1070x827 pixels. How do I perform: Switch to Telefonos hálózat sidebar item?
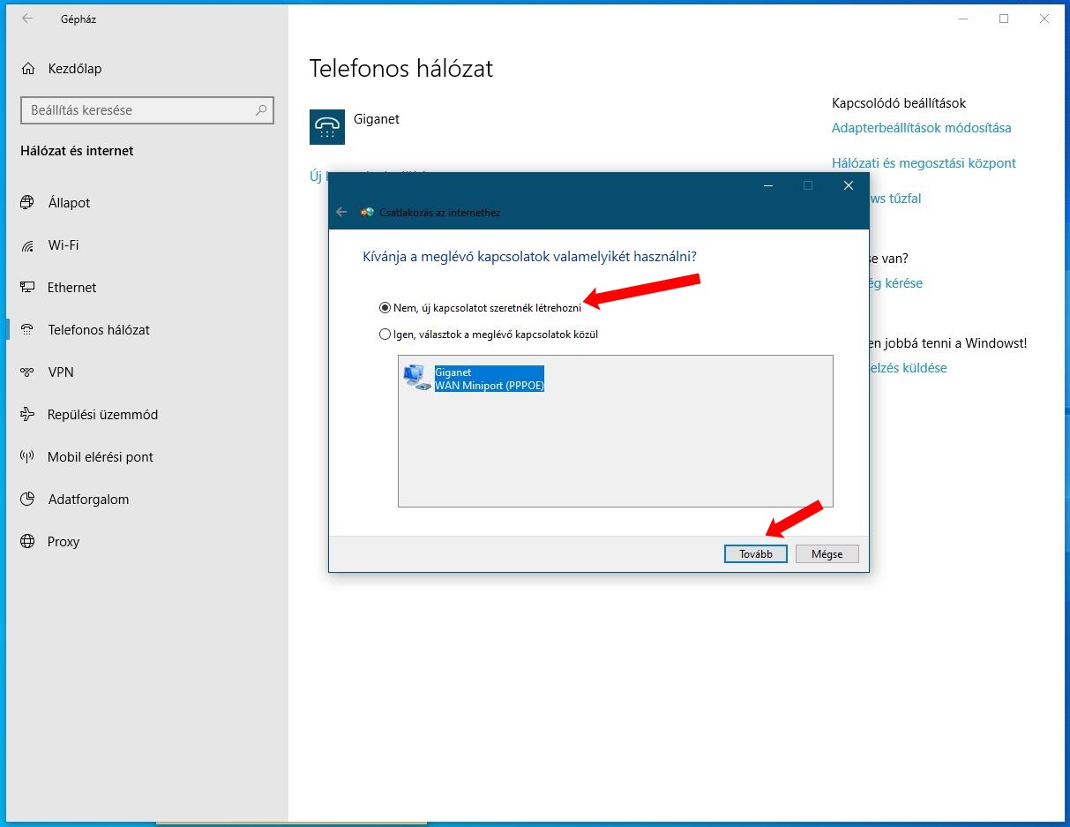[x=99, y=330]
